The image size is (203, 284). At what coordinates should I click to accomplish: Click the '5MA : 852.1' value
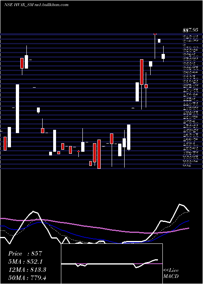26,262
